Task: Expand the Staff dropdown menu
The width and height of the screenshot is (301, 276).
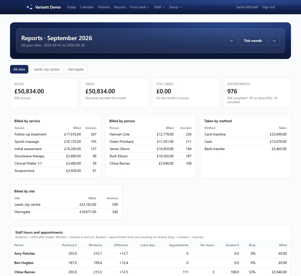Action: pyautogui.click(x=159, y=7)
